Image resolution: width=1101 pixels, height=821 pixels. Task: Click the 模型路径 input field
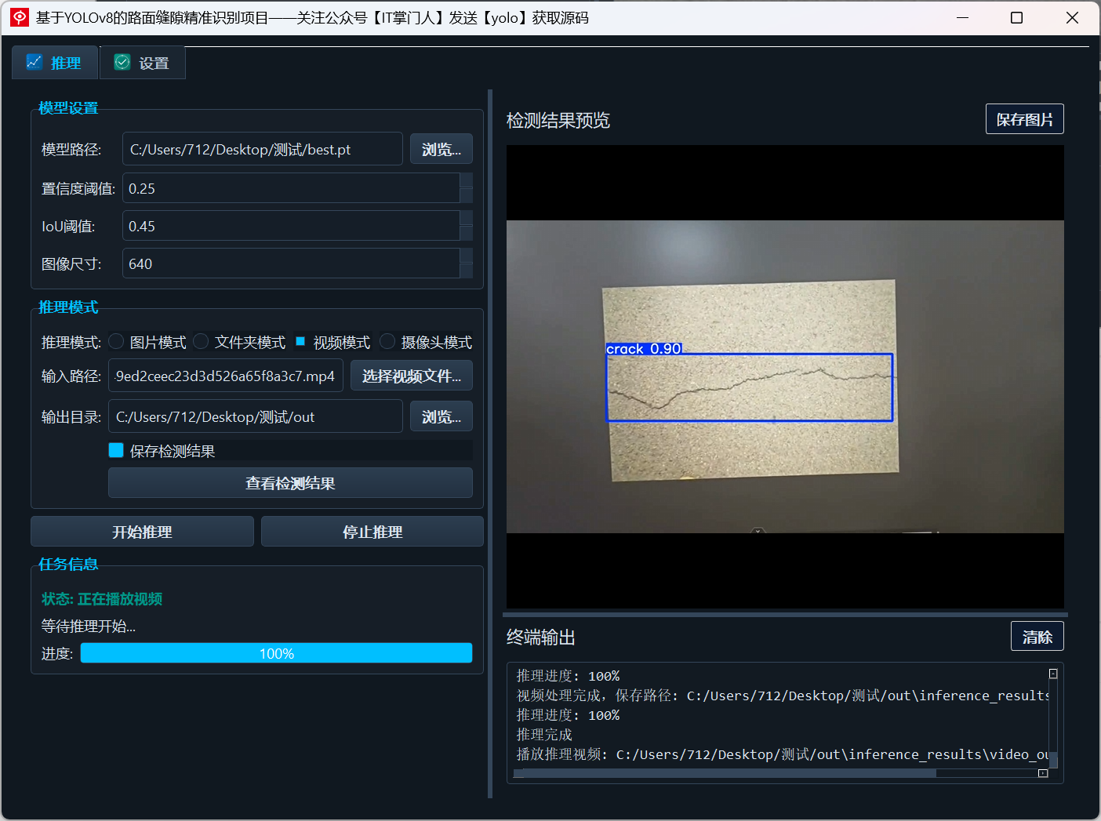click(263, 149)
